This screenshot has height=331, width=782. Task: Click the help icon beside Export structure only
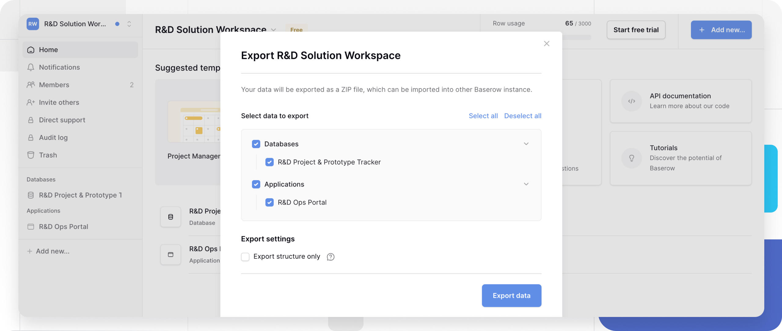pyautogui.click(x=331, y=257)
